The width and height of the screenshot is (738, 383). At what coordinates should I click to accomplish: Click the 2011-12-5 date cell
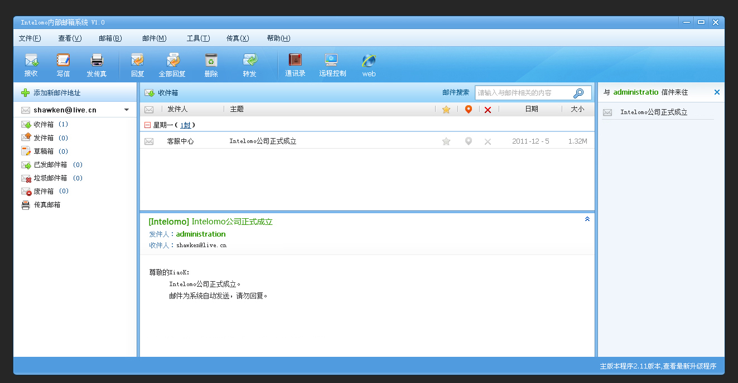[x=530, y=141]
